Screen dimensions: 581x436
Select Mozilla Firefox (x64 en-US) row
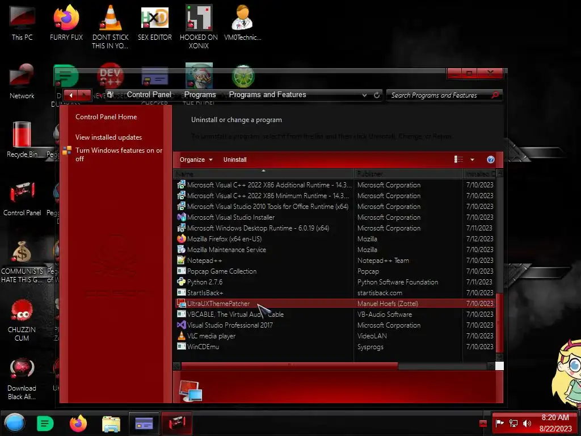335,239
